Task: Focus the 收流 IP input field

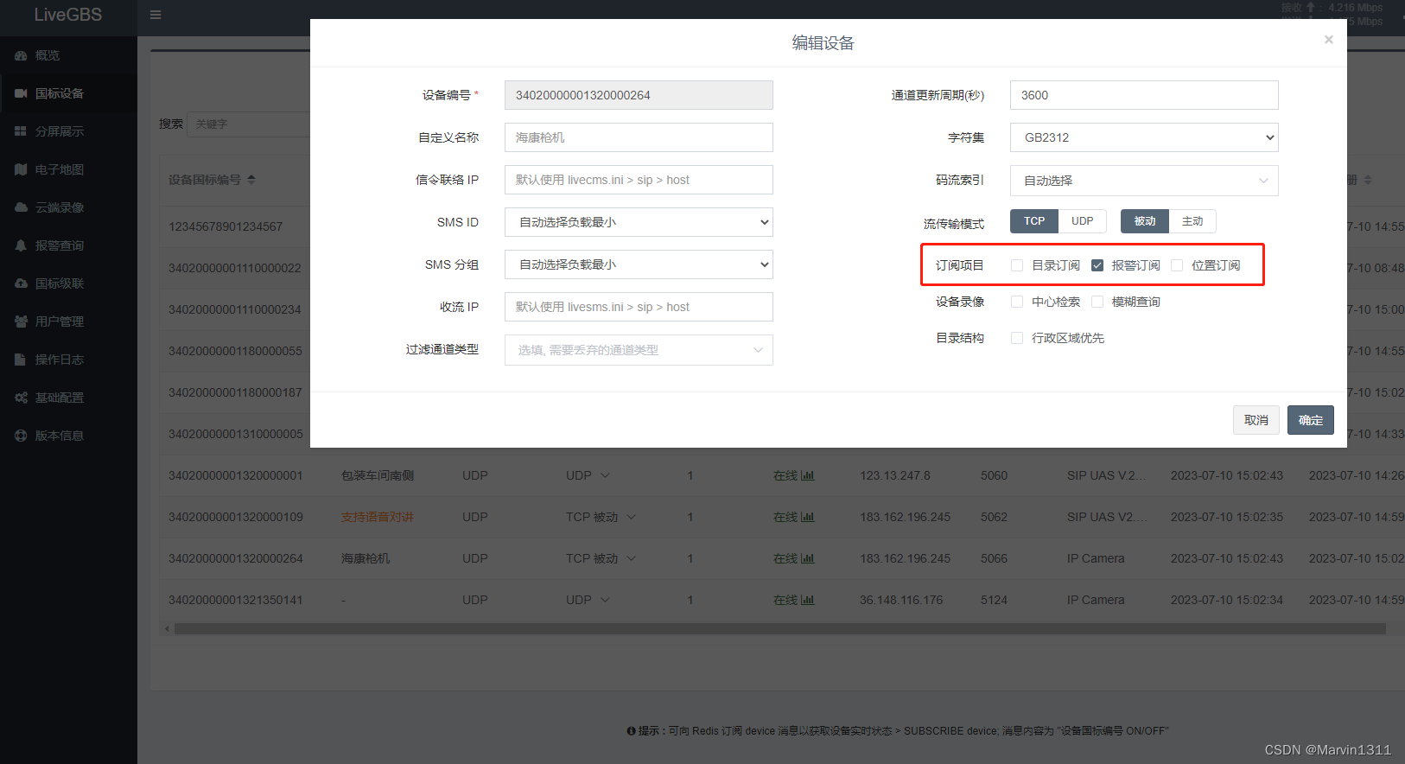Action: 639,307
